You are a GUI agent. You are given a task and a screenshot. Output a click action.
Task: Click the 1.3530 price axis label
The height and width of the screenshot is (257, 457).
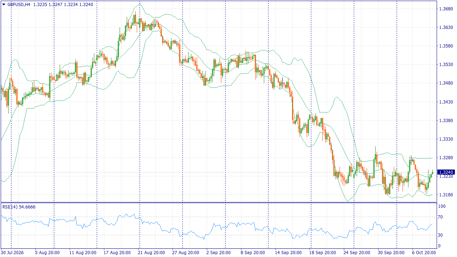click(446, 64)
